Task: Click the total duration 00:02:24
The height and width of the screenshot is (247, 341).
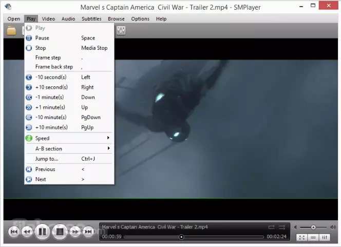Action: tap(277, 237)
